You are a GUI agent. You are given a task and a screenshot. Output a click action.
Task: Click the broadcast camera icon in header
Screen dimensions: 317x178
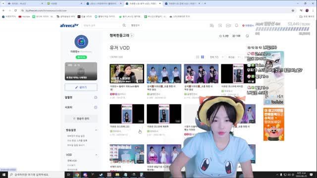228,25
